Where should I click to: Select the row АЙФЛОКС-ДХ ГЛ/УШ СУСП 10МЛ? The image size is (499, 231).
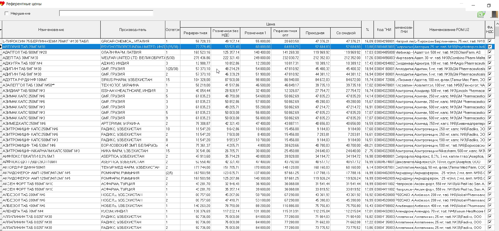(x=248, y=162)
